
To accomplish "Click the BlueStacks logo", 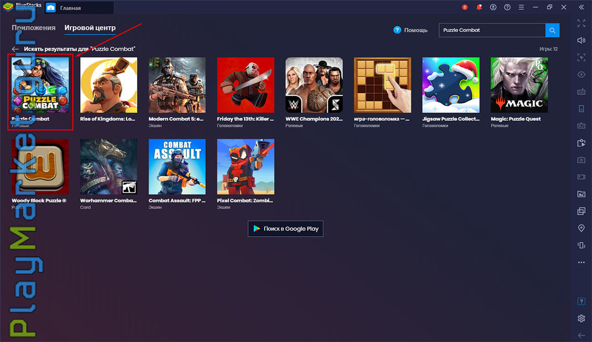I will tap(8, 7).
